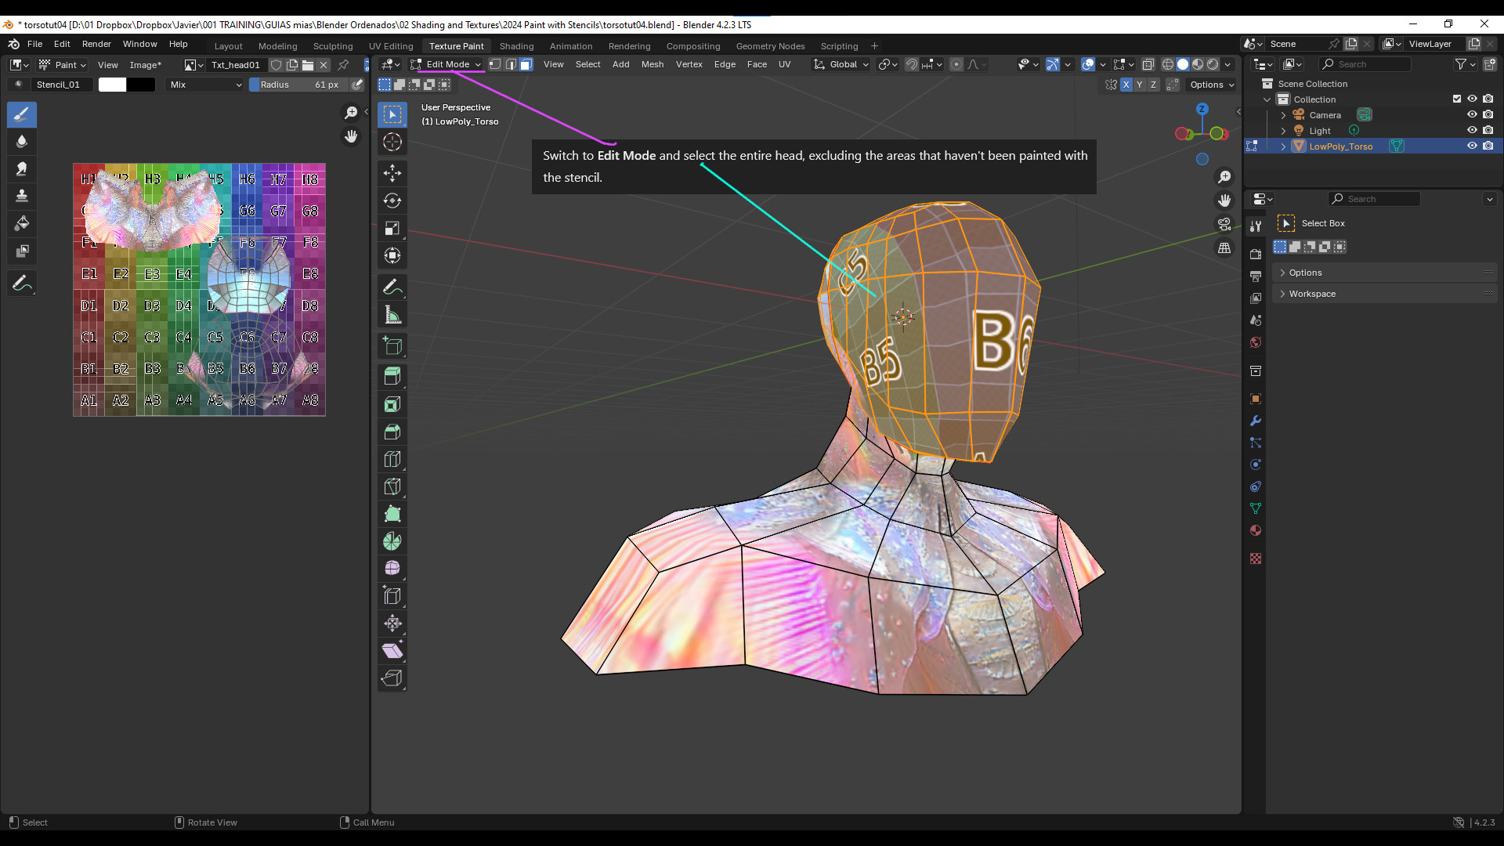1504x846 pixels.
Task: Toggle Y axis mirror
Action: click(1140, 85)
